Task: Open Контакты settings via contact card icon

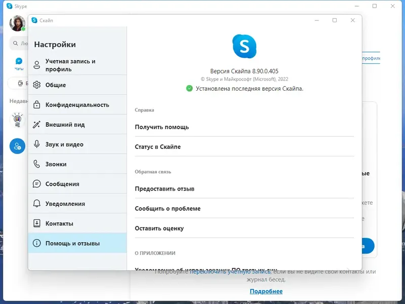Action: pos(35,223)
